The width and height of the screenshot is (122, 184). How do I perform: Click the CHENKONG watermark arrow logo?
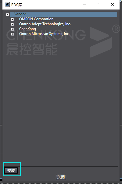101,42
